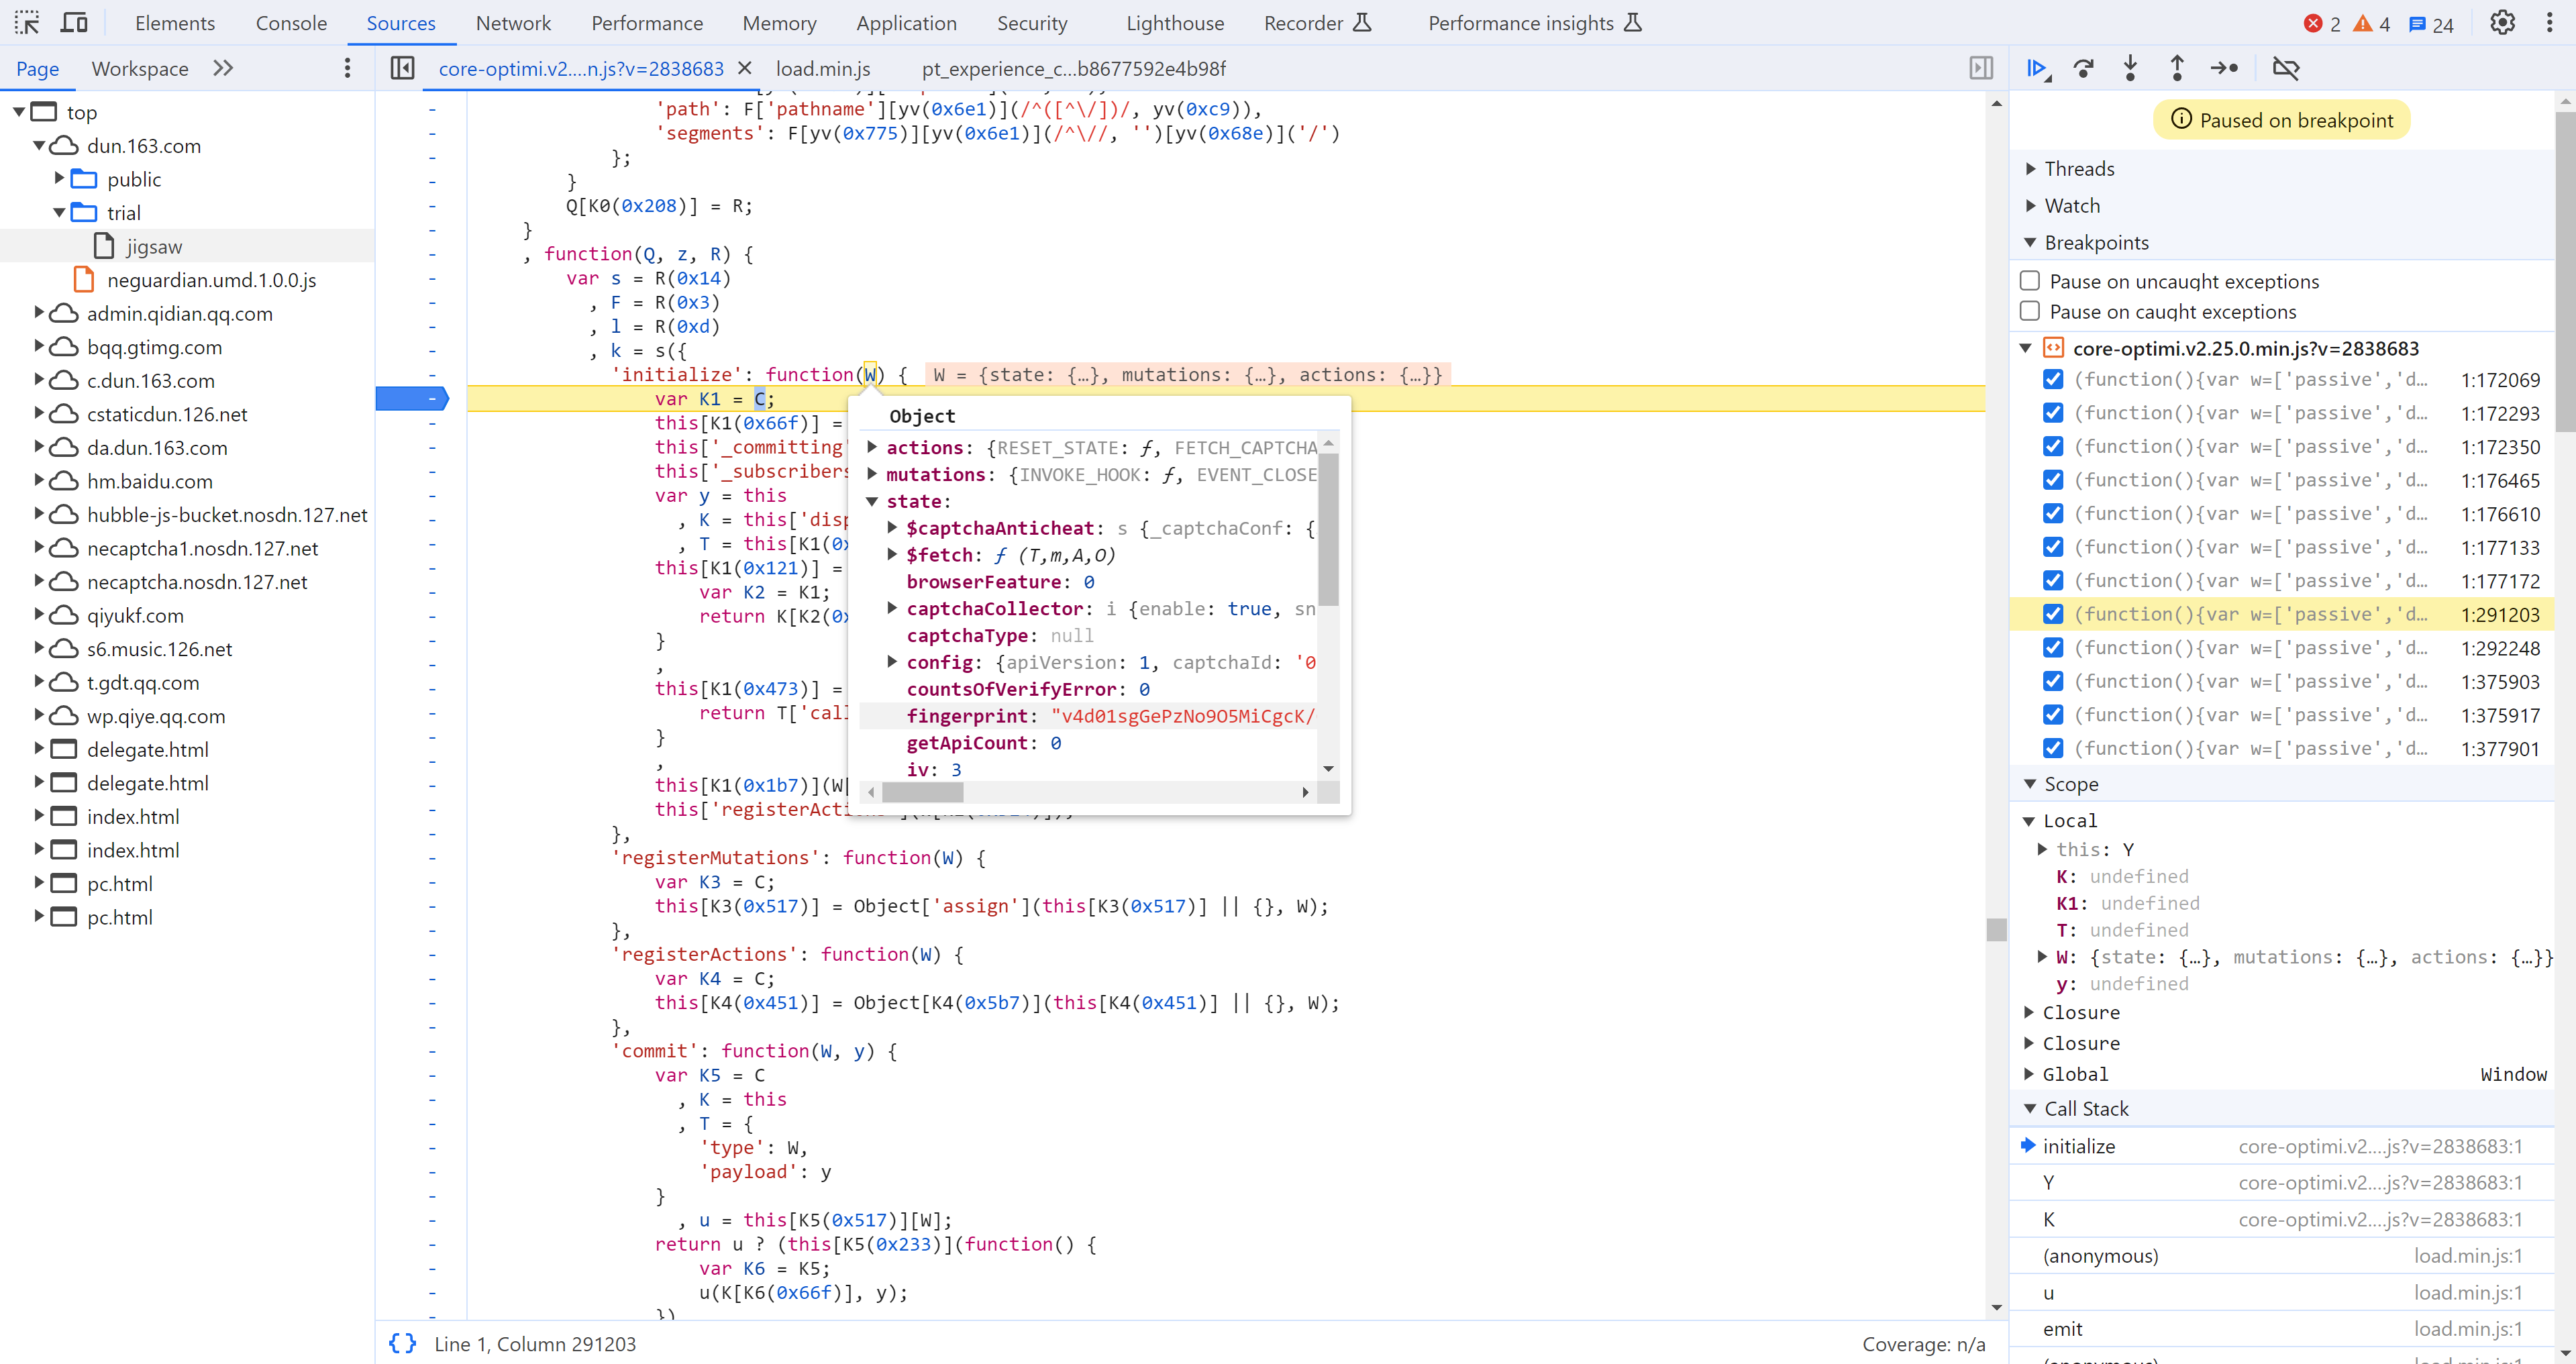This screenshot has width=2576, height=1364.
Task: Click the orange warnings count badge
Action: 2371,24
